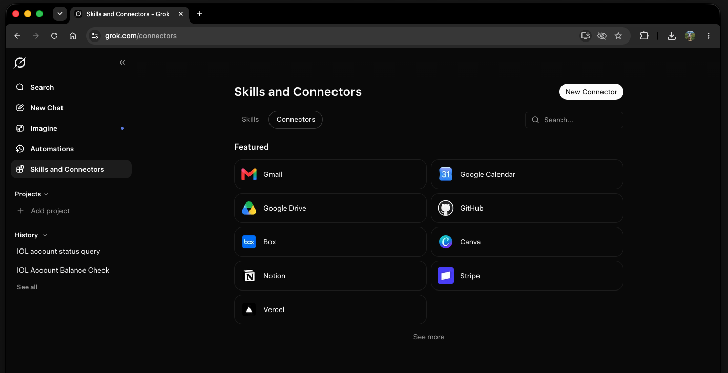
Task: Click the Skills and Connectors sidebar icon
Action: coord(20,169)
